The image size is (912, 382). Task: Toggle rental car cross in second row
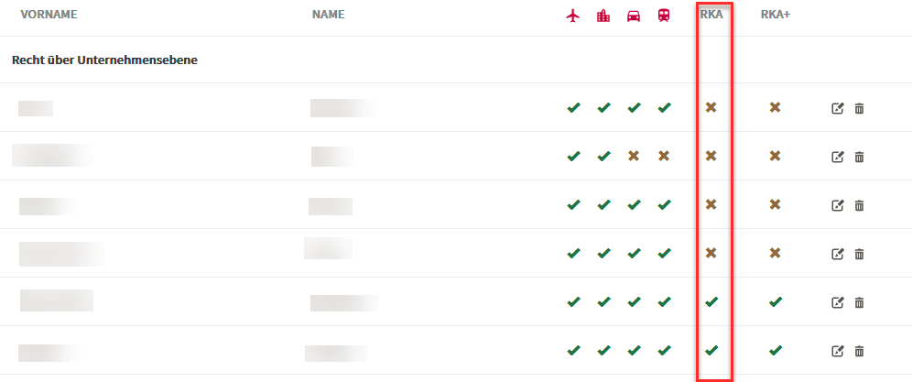634,156
